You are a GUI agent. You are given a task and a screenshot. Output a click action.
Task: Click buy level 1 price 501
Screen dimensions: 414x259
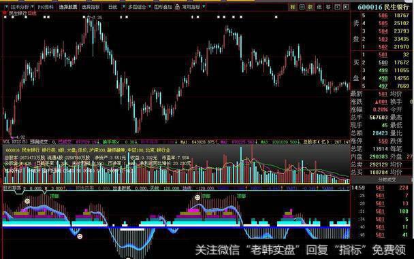click(383, 55)
